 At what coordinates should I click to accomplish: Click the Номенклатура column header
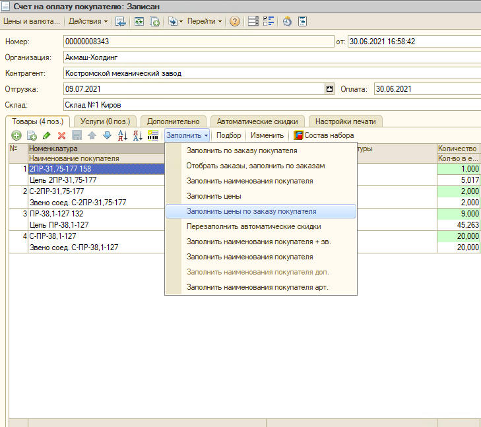pyautogui.click(x=96, y=148)
